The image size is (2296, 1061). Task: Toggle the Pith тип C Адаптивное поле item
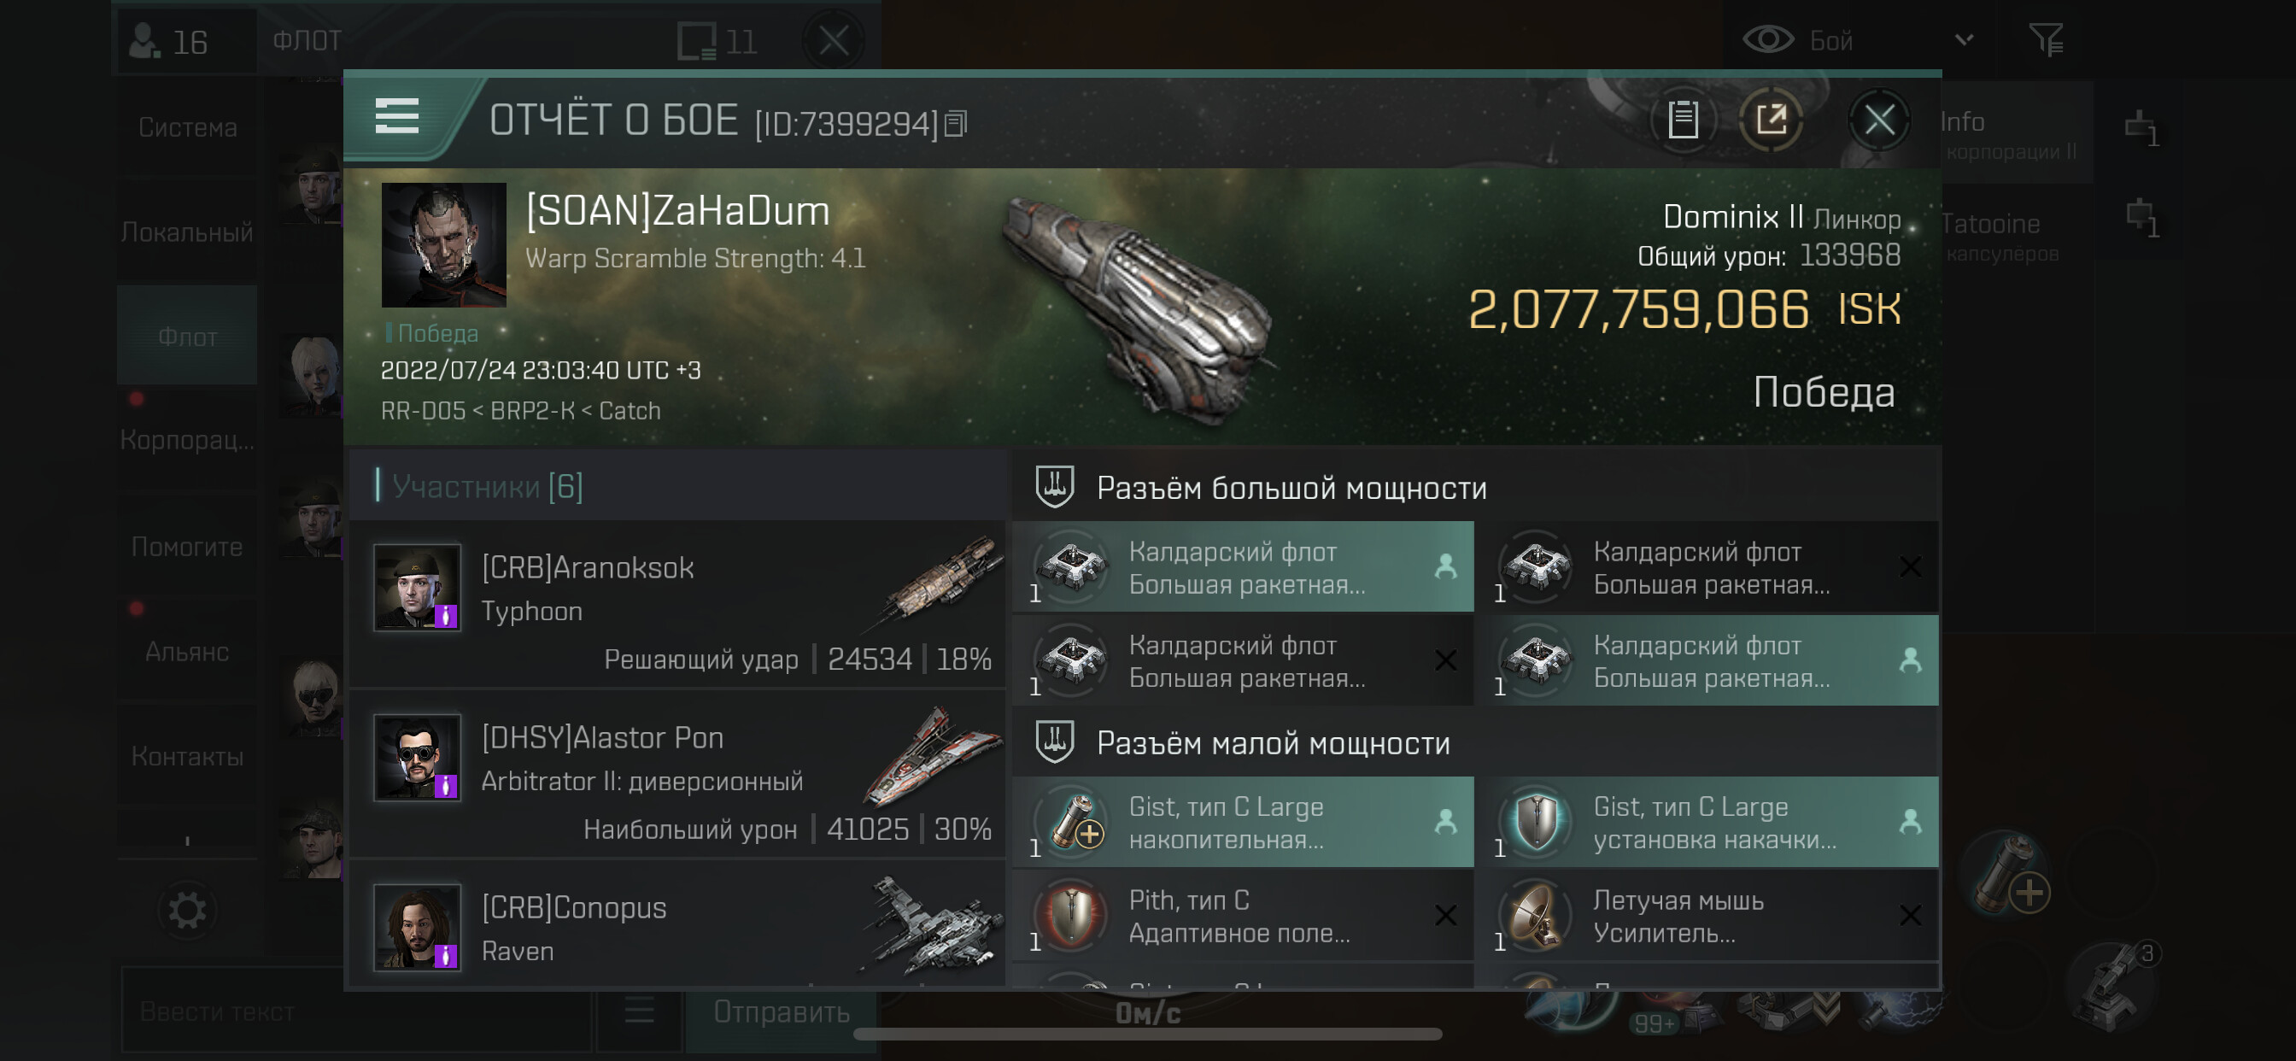click(1243, 916)
